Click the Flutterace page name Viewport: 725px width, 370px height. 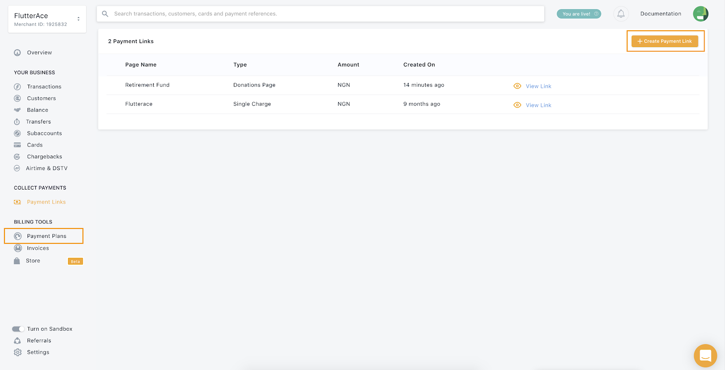point(139,104)
